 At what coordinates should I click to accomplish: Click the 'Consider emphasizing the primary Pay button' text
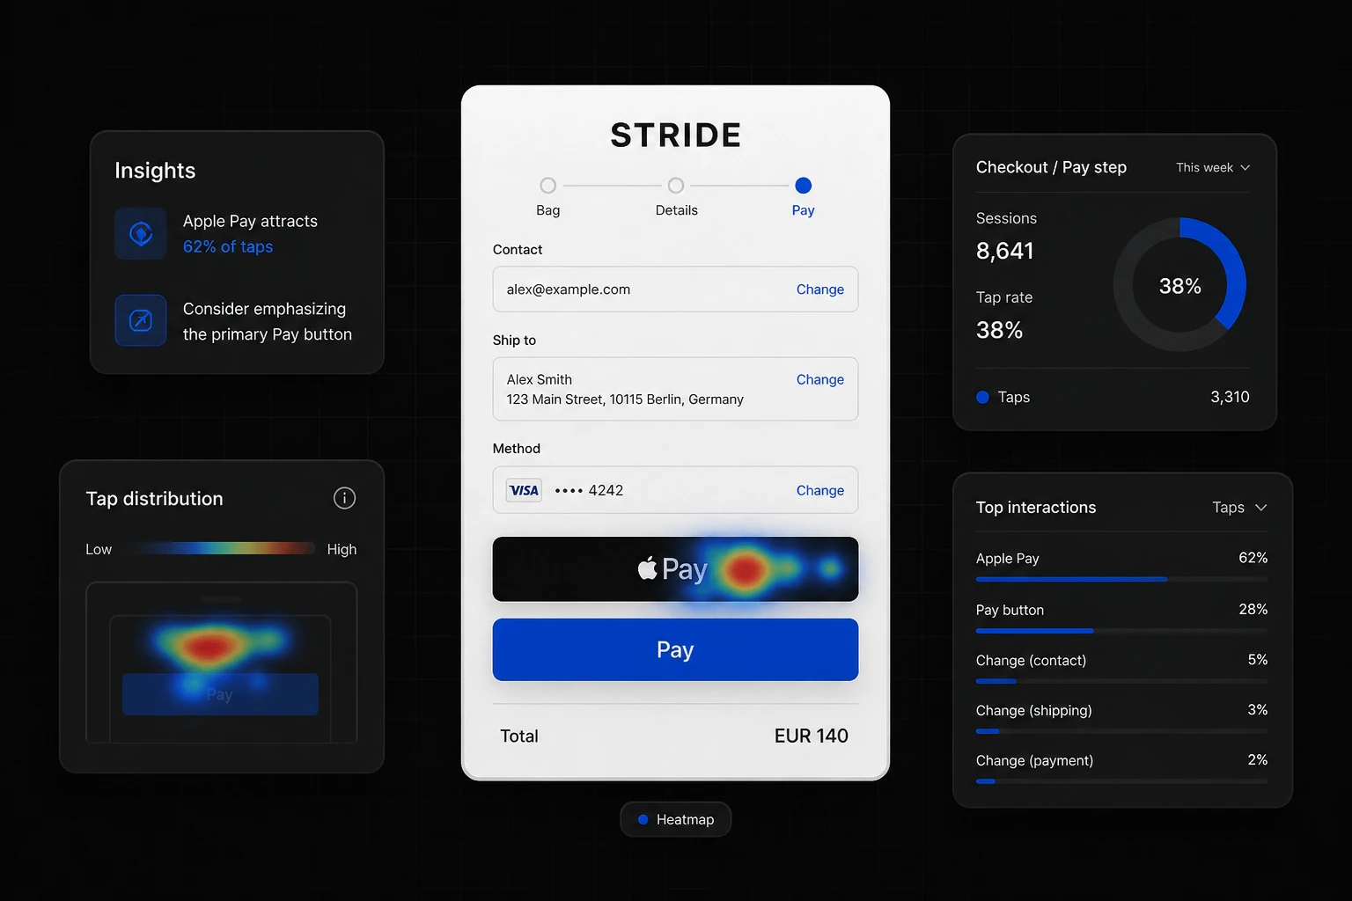coord(268,321)
